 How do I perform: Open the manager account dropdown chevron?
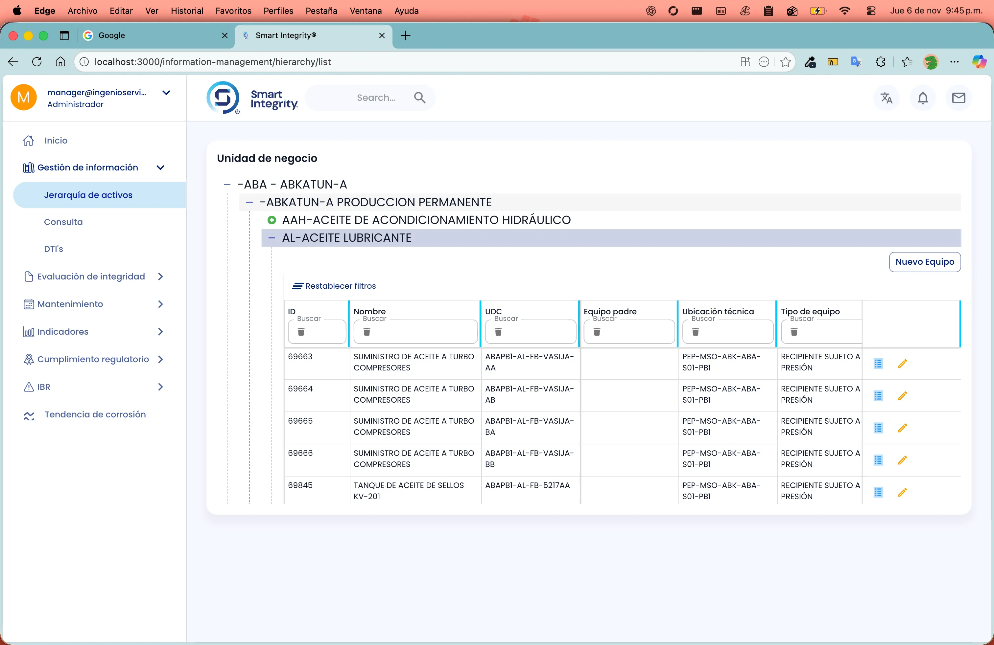coord(166,93)
